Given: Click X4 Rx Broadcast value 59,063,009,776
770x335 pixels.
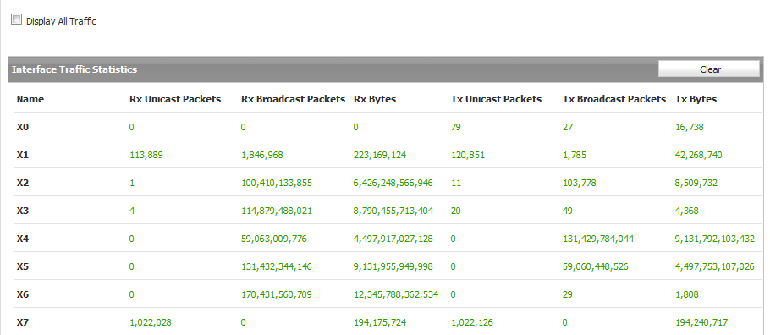Looking at the screenshot, I should tap(274, 239).
